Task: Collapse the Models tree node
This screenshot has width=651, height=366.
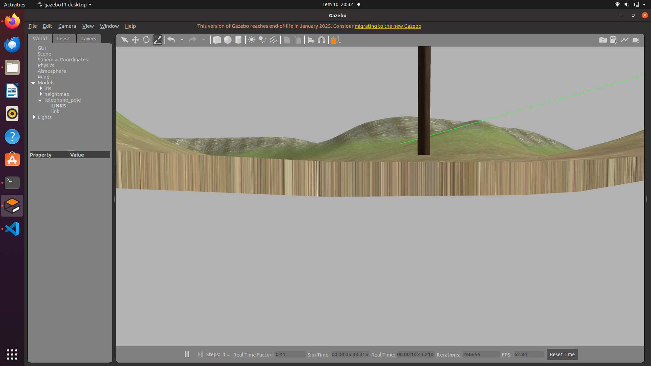Action: [33, 83]
